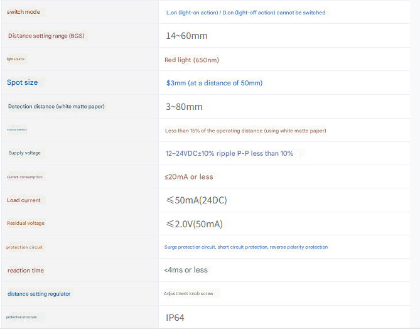This screenshot has height=329, width=420.
Task: Select the ≤2.0V(50mA) residual voltage value
Action: click(x=194, y=224)
